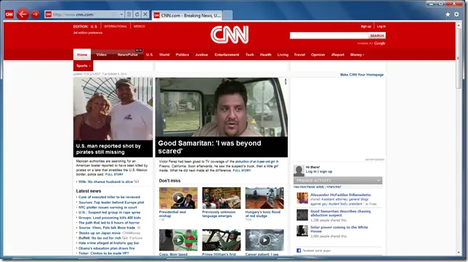Click the CNN favicon in the address bar

tap(49, 15)
